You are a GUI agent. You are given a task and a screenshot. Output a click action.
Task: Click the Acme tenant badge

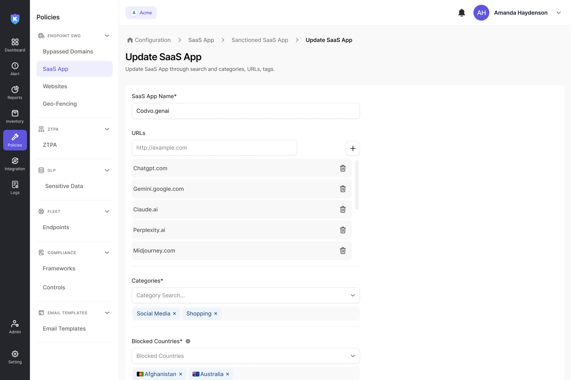click(x=141, y=13)
